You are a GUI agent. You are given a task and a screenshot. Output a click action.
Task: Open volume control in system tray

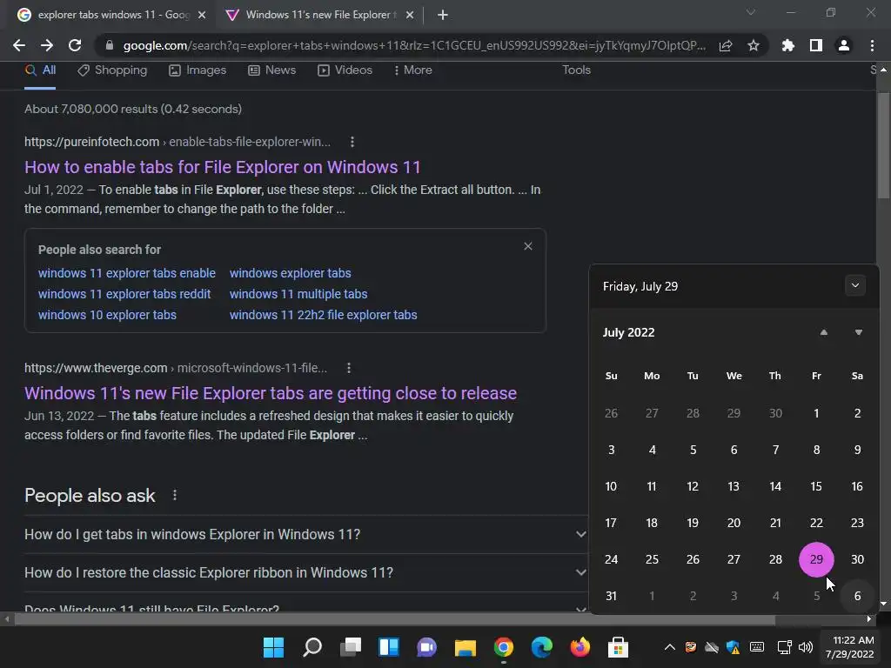pos(806,647)
